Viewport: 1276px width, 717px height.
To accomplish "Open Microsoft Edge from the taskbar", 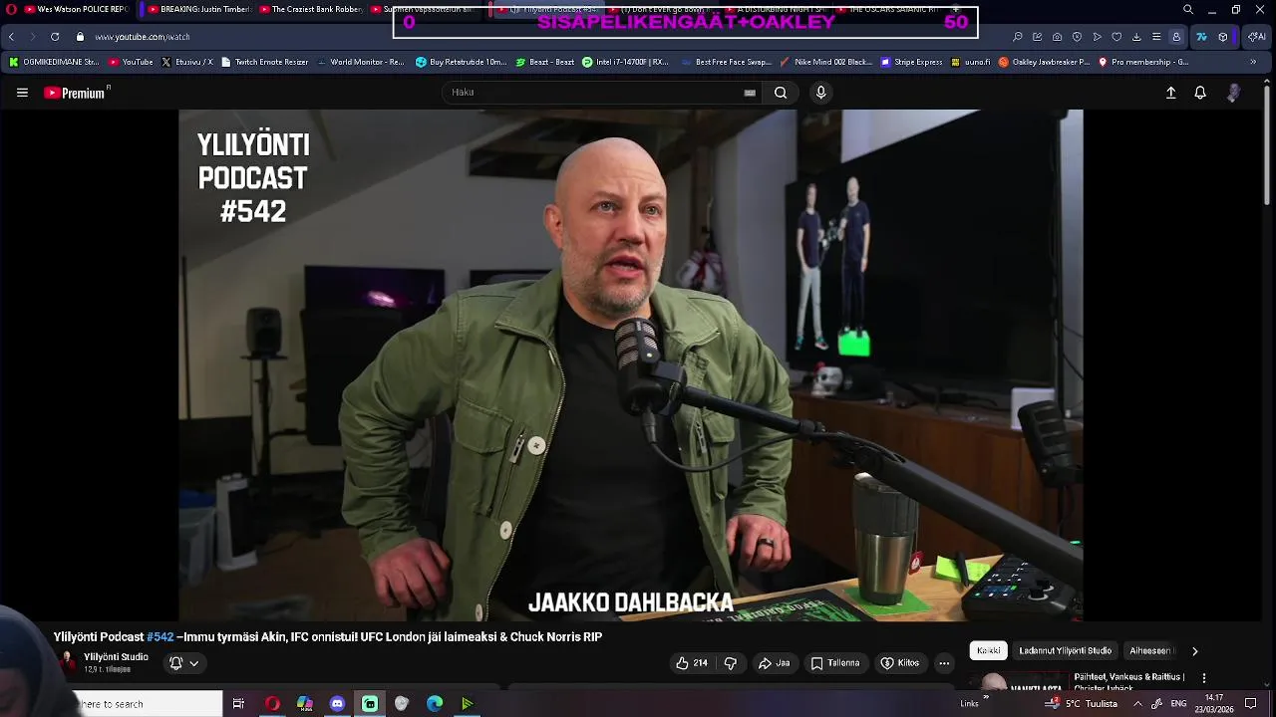I will click(x=435, y=704).
